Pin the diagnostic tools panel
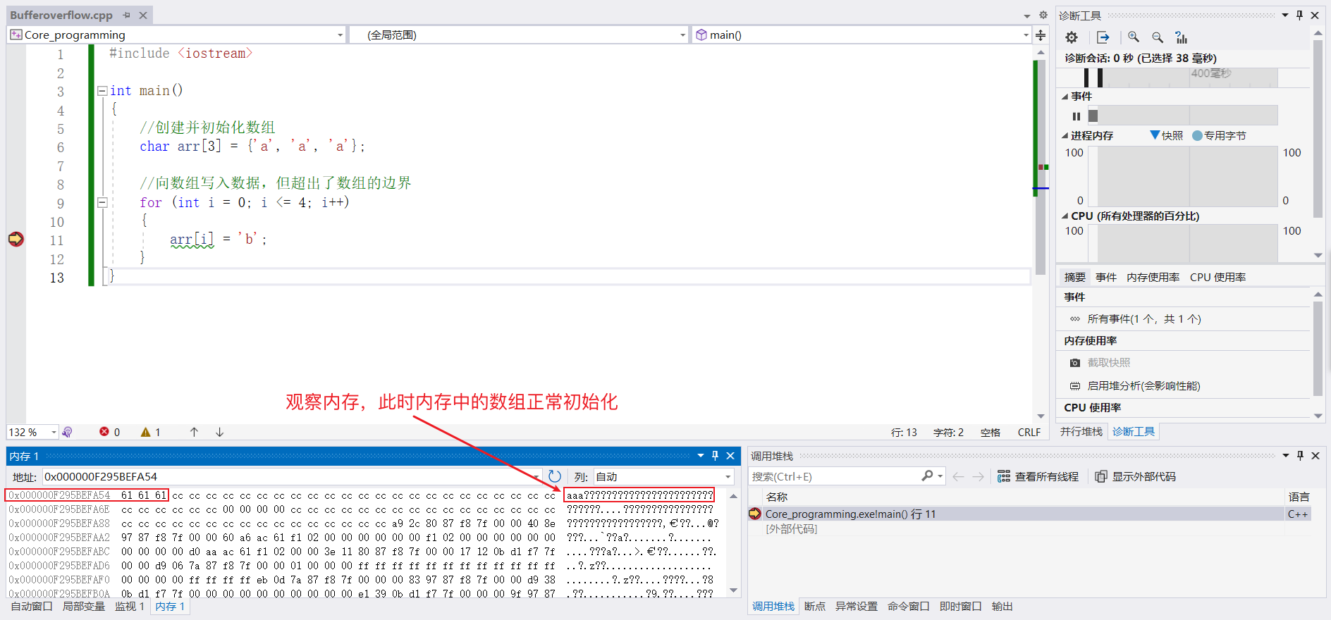The width and height of the screenshot is (1331, 620). pyautogui.click(x=1300, y=15)
